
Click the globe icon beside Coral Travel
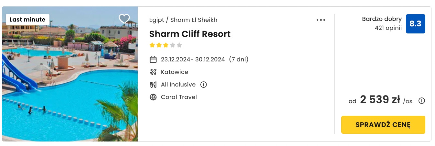point(153,97)
